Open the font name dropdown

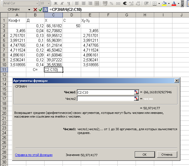[x=37, y=3]
